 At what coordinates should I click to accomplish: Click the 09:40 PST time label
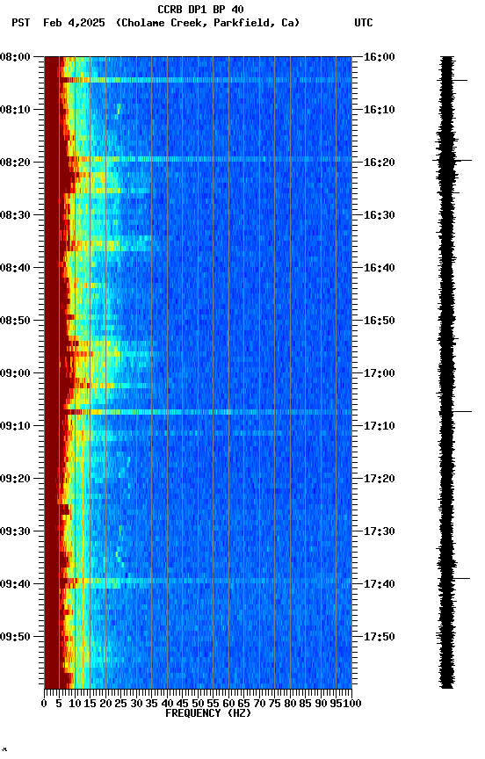tap(15, 584)
